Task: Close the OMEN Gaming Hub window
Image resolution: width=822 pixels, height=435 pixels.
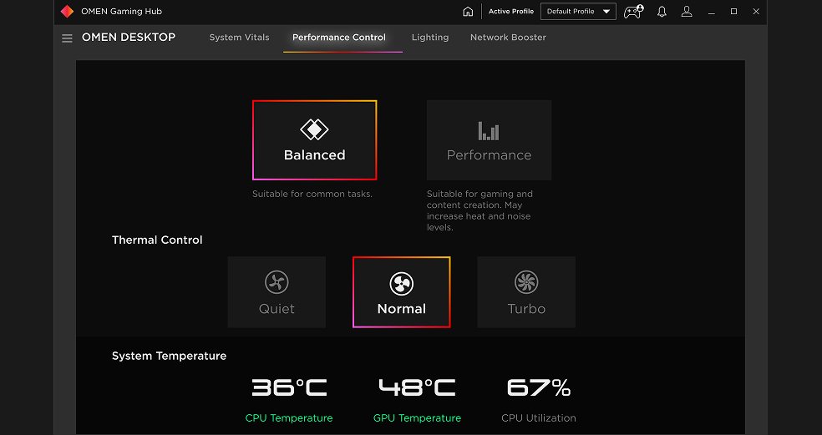Action: tap(756, 12)
